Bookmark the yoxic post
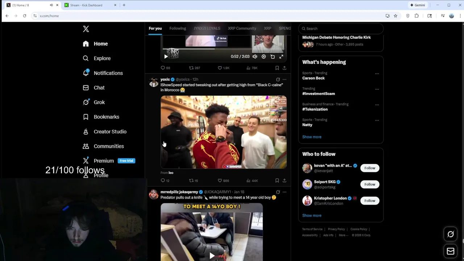 pyautogui.click(x=277, y=181)
